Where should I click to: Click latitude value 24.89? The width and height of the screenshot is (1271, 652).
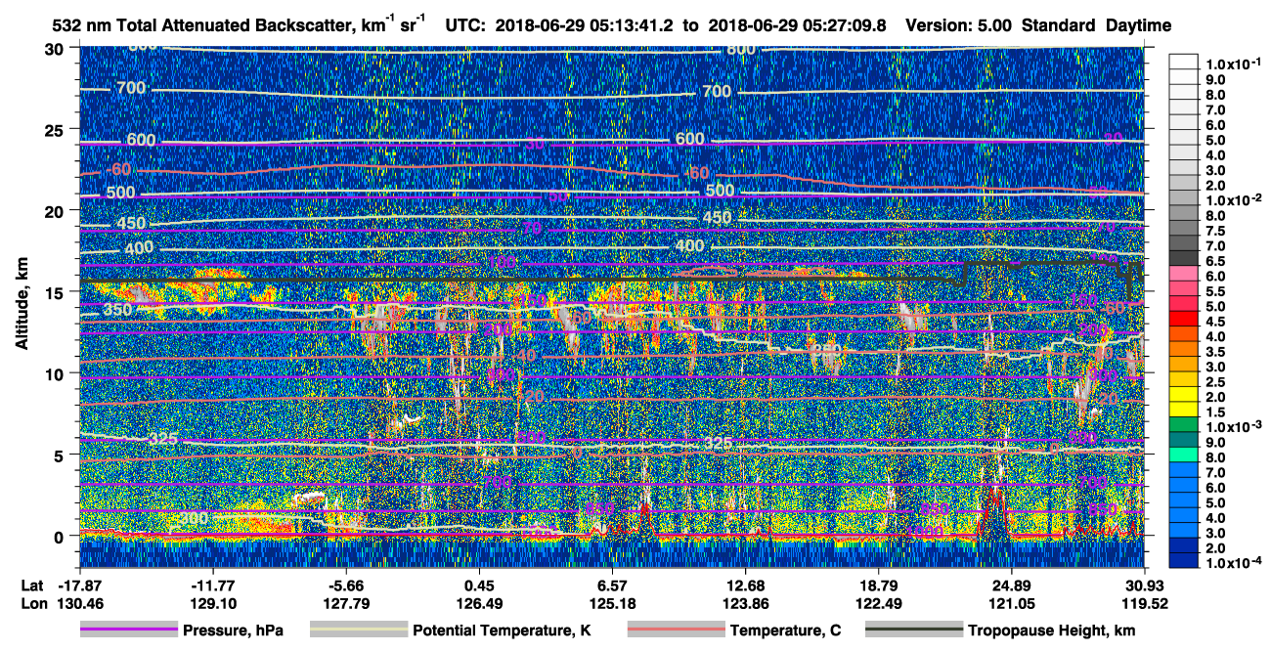click(1011, 586)
